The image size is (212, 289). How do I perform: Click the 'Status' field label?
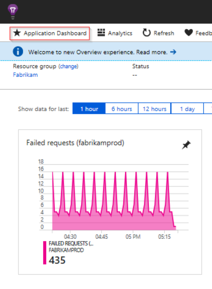(x=141, y=66)
